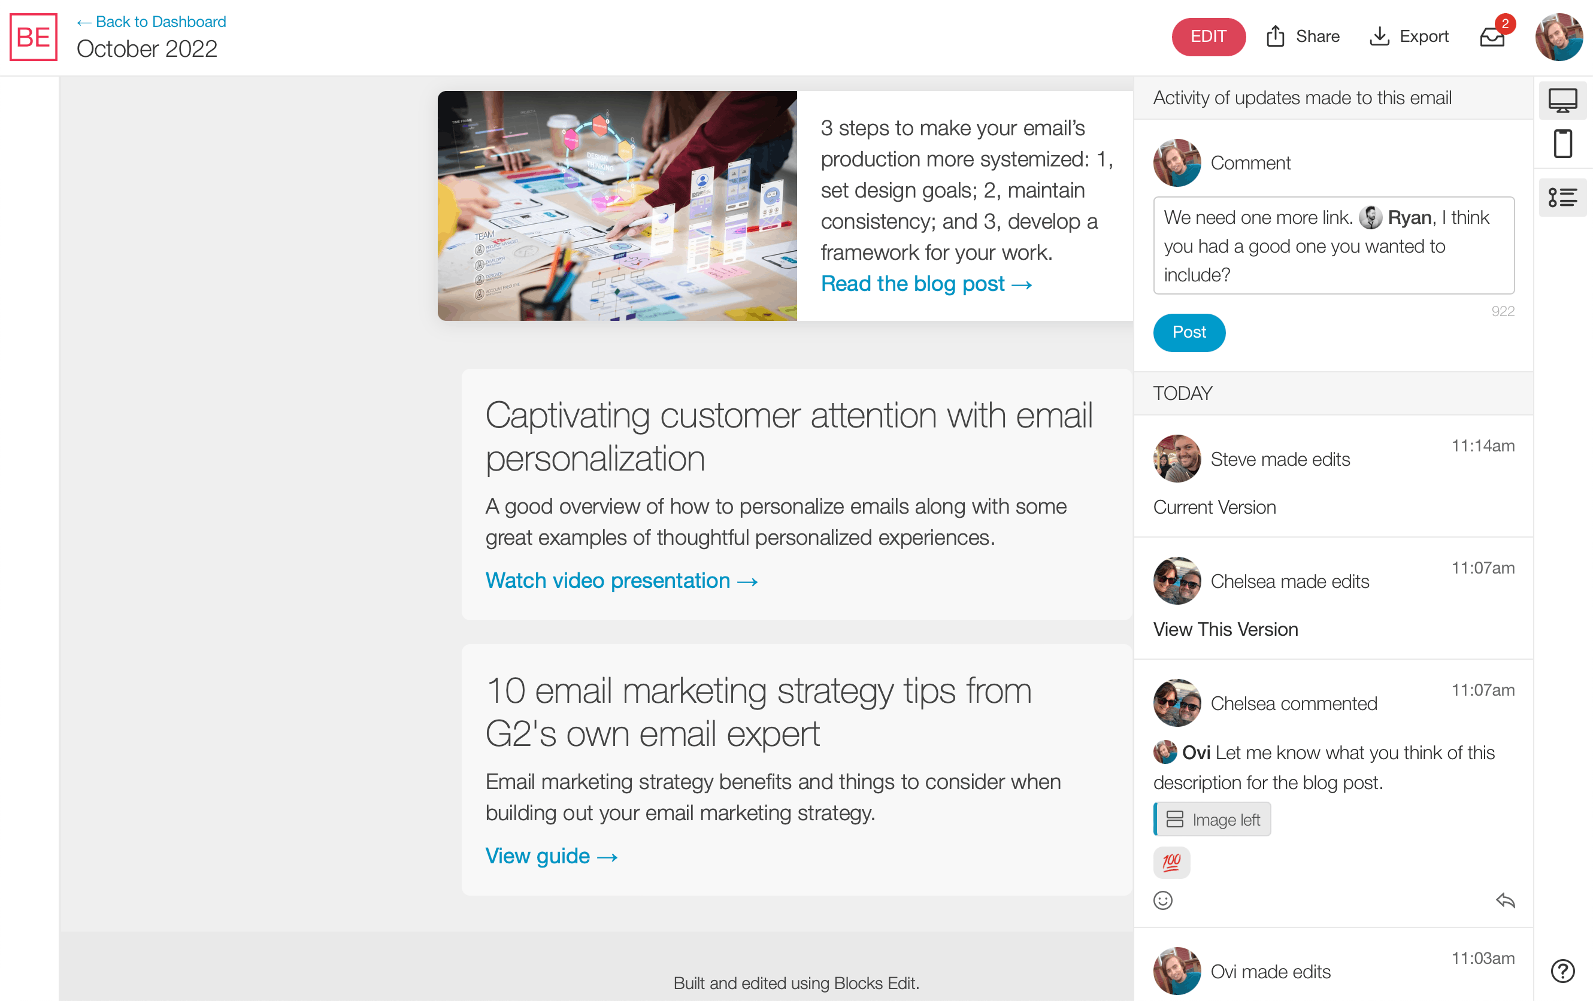
Task: Click View guide arrow link
Action: point(552,856)
